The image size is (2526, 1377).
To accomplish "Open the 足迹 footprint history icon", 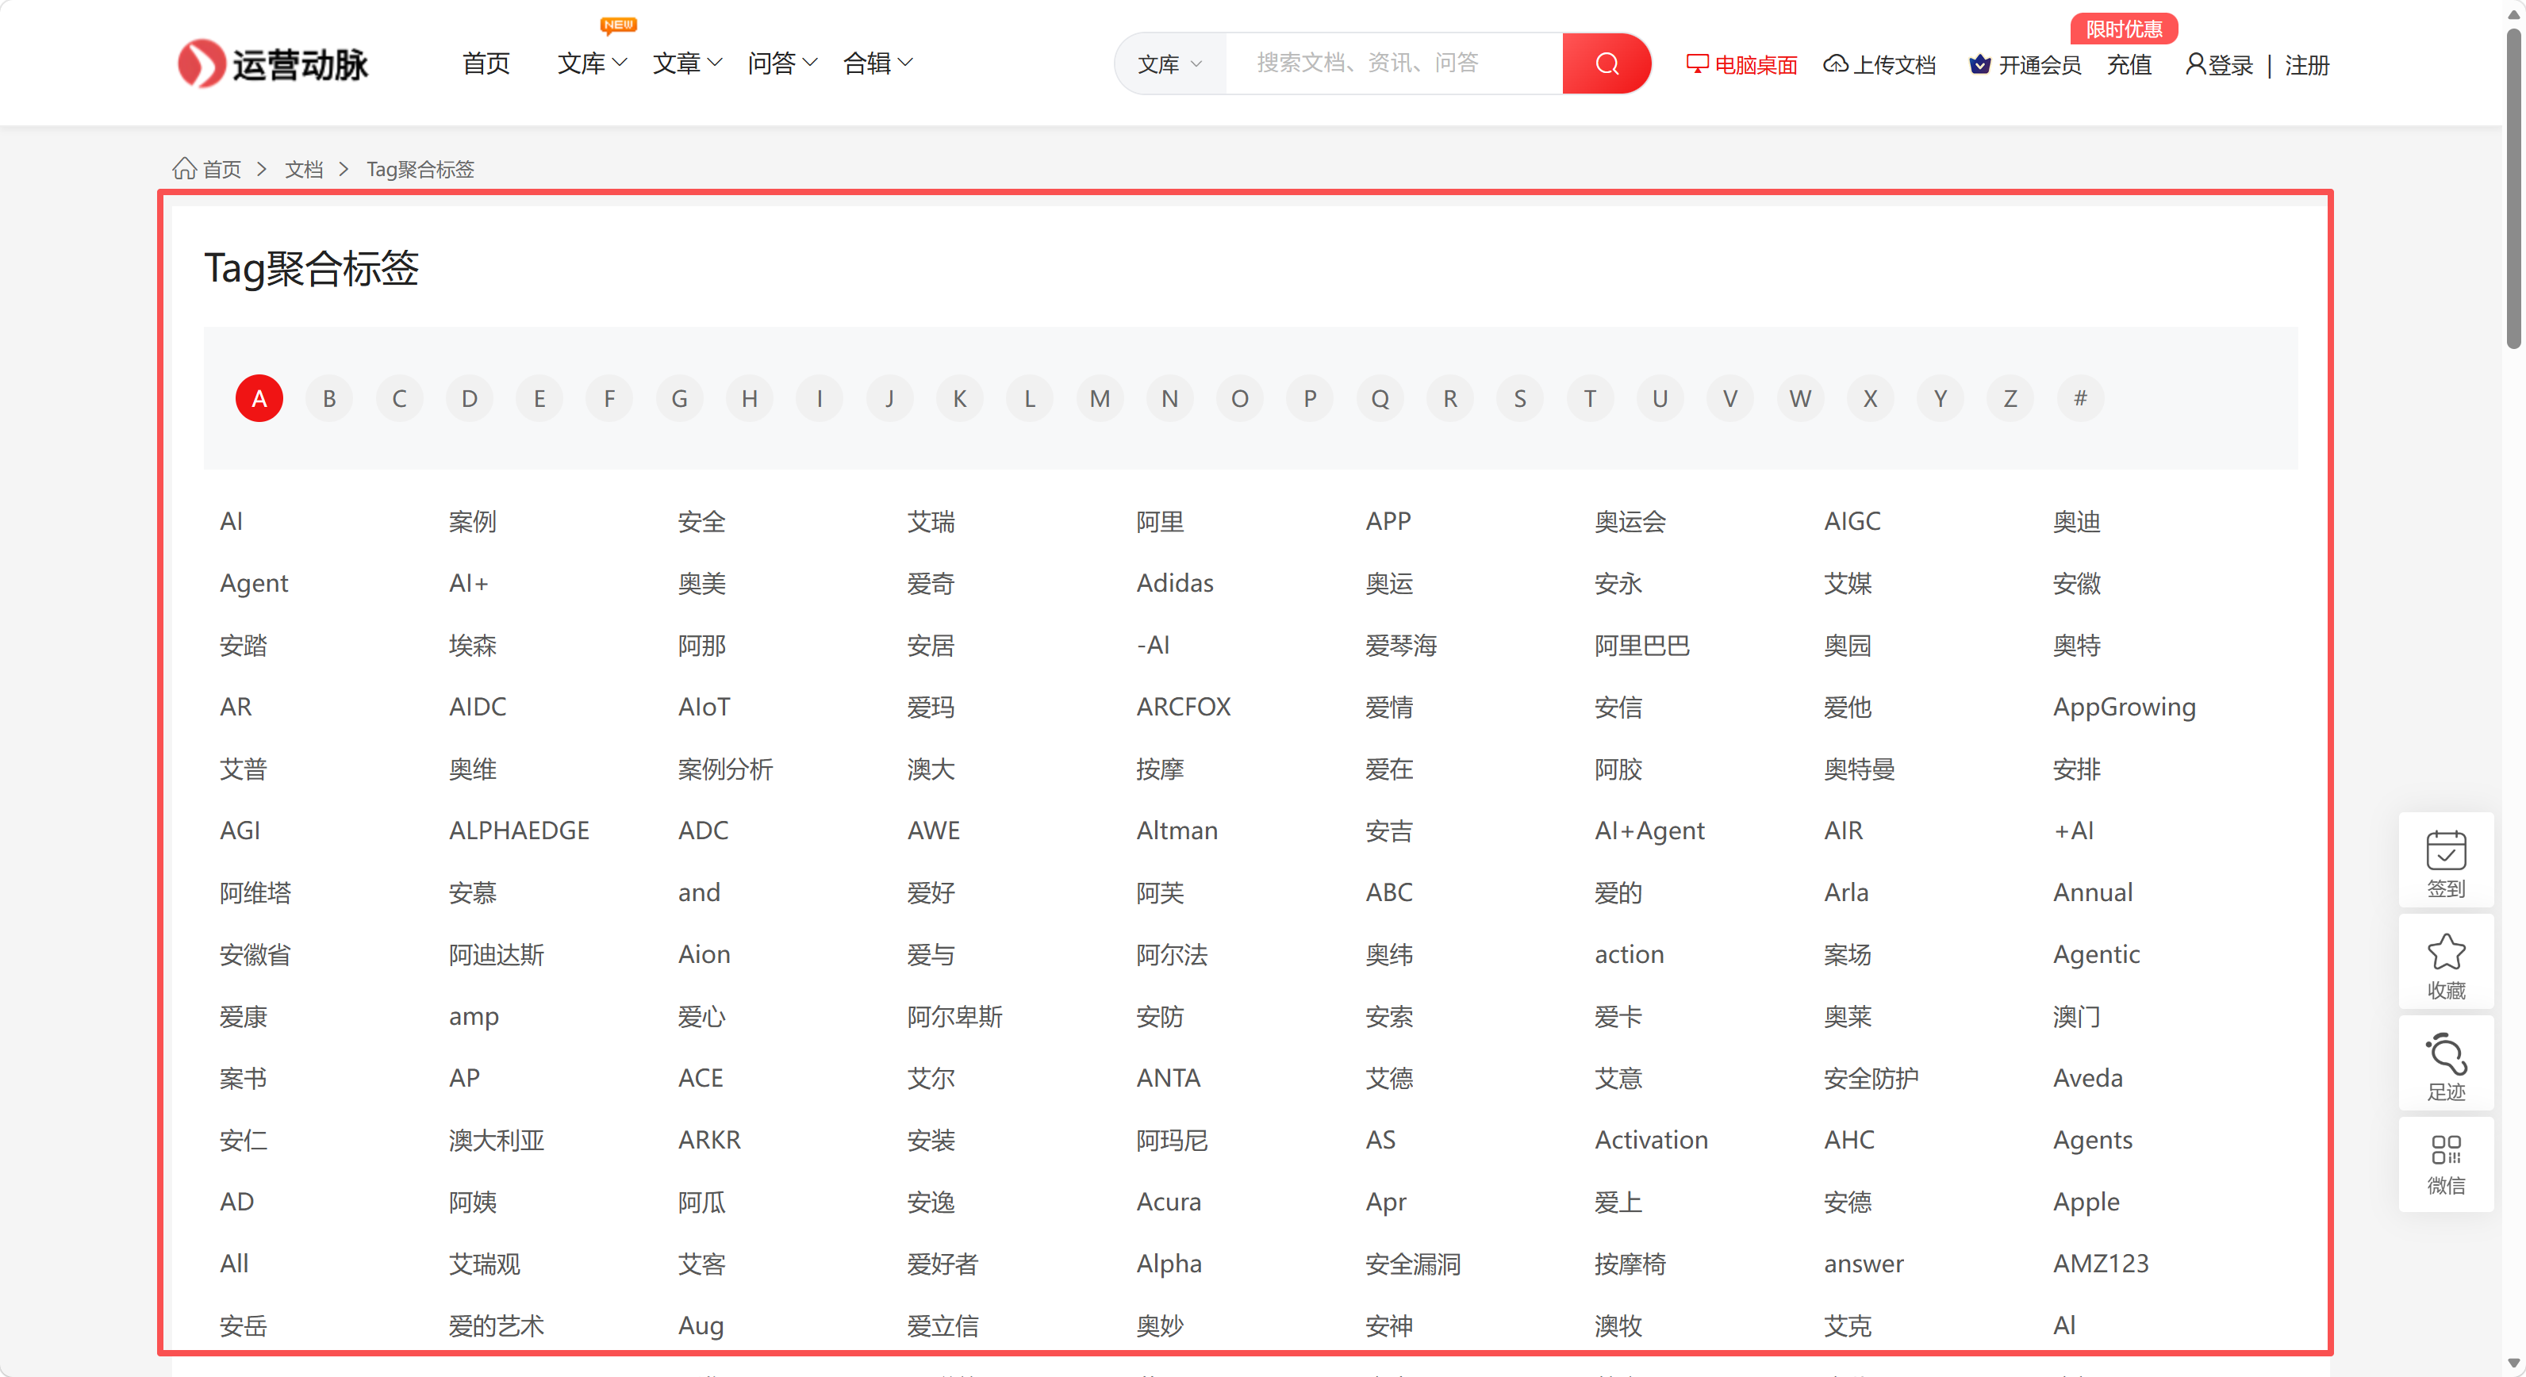I will 2446,1053.
